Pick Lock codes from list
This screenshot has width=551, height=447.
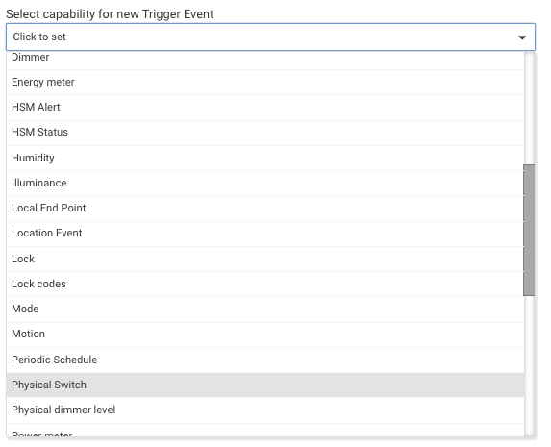[265, 284]
